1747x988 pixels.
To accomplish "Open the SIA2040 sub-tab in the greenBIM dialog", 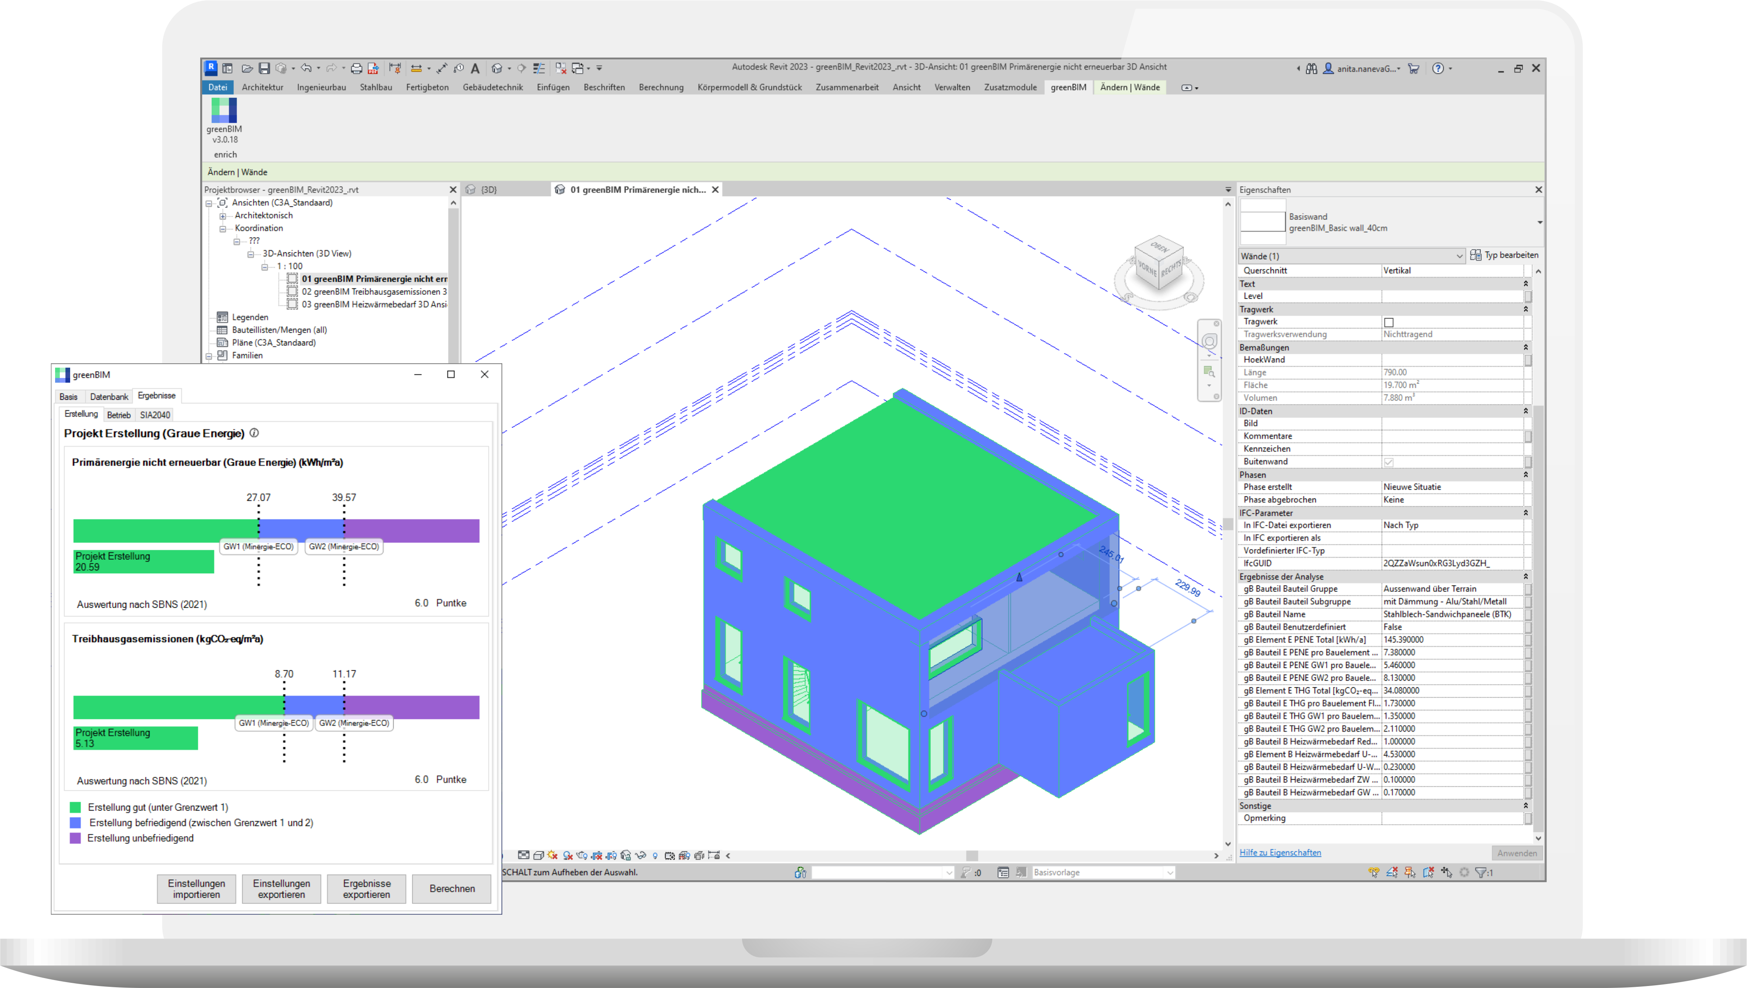I will tap(155, 415).
